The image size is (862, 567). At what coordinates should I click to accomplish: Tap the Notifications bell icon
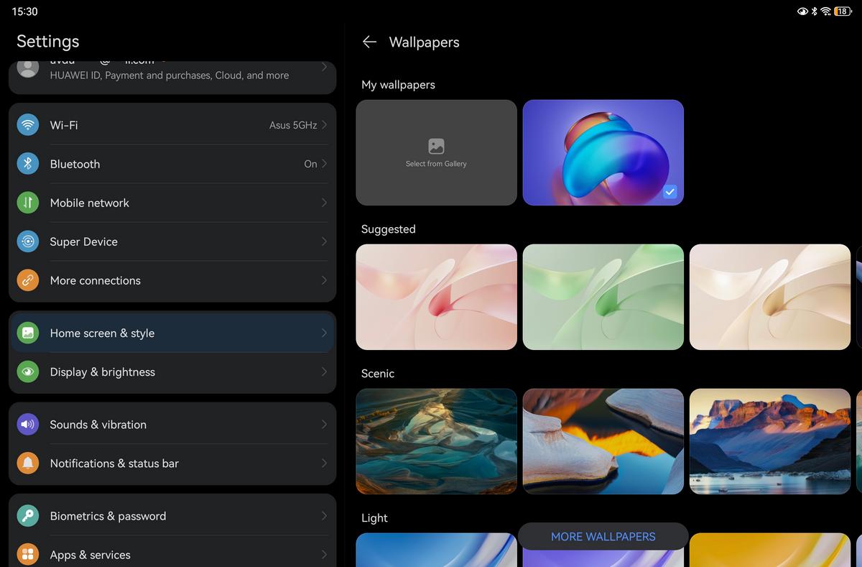click(28, 463)
